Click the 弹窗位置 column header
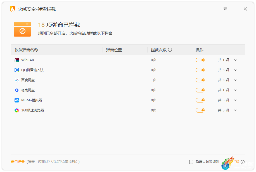 114,50
